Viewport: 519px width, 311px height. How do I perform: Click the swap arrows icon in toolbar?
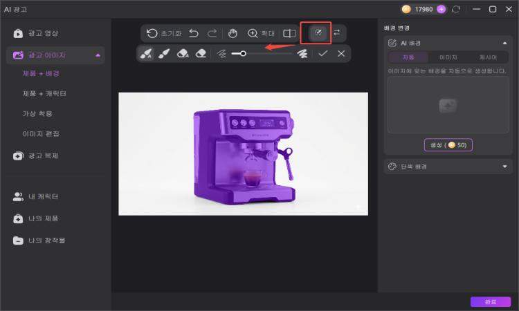(336, 32)
